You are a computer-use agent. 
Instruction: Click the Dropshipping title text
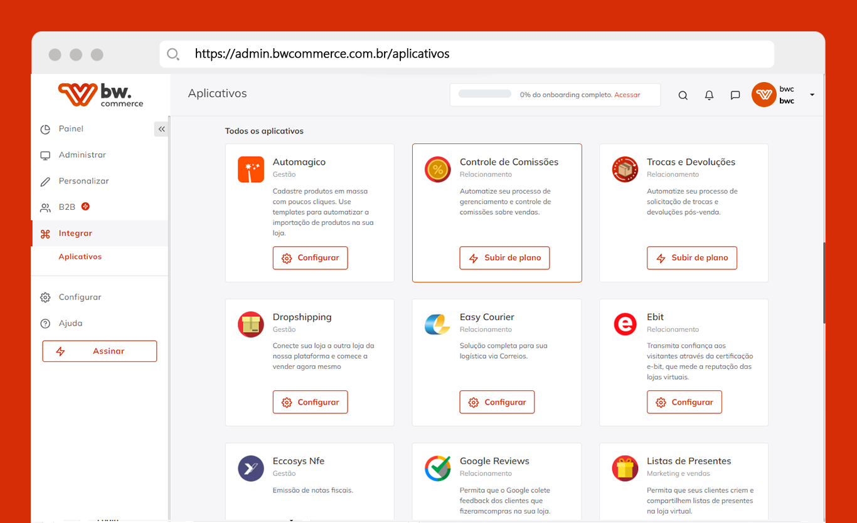(x=302, y=317)
